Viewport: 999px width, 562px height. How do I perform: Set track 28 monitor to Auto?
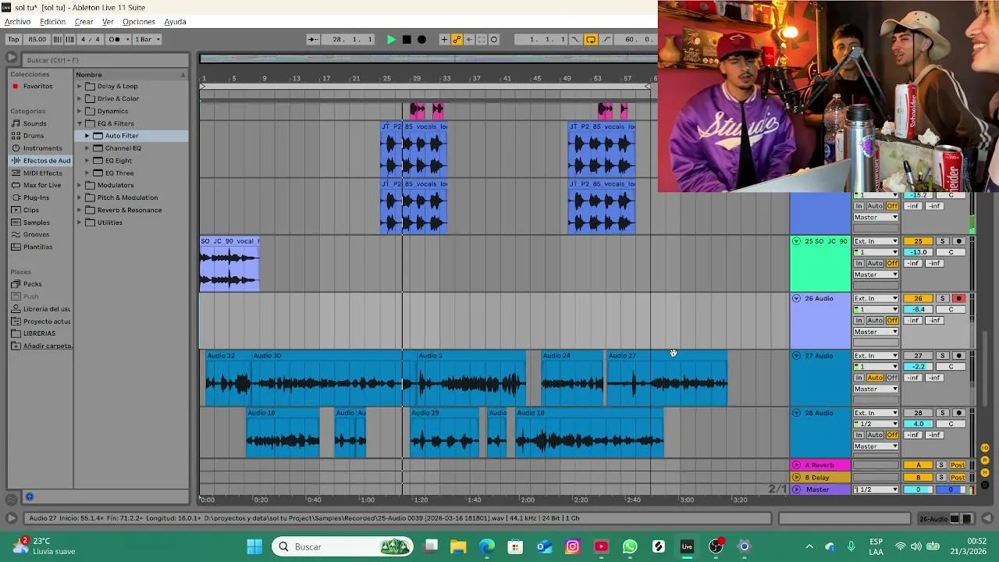click(x=875, y=435)
